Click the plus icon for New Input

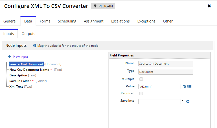coord(10,57)
